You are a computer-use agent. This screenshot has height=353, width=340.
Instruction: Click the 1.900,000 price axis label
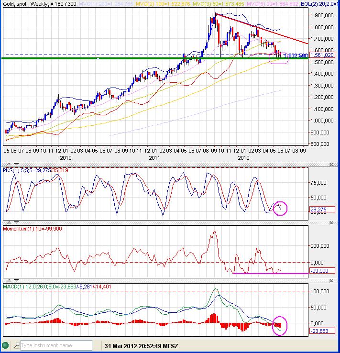pyautogui.click(x=322, y=15)
